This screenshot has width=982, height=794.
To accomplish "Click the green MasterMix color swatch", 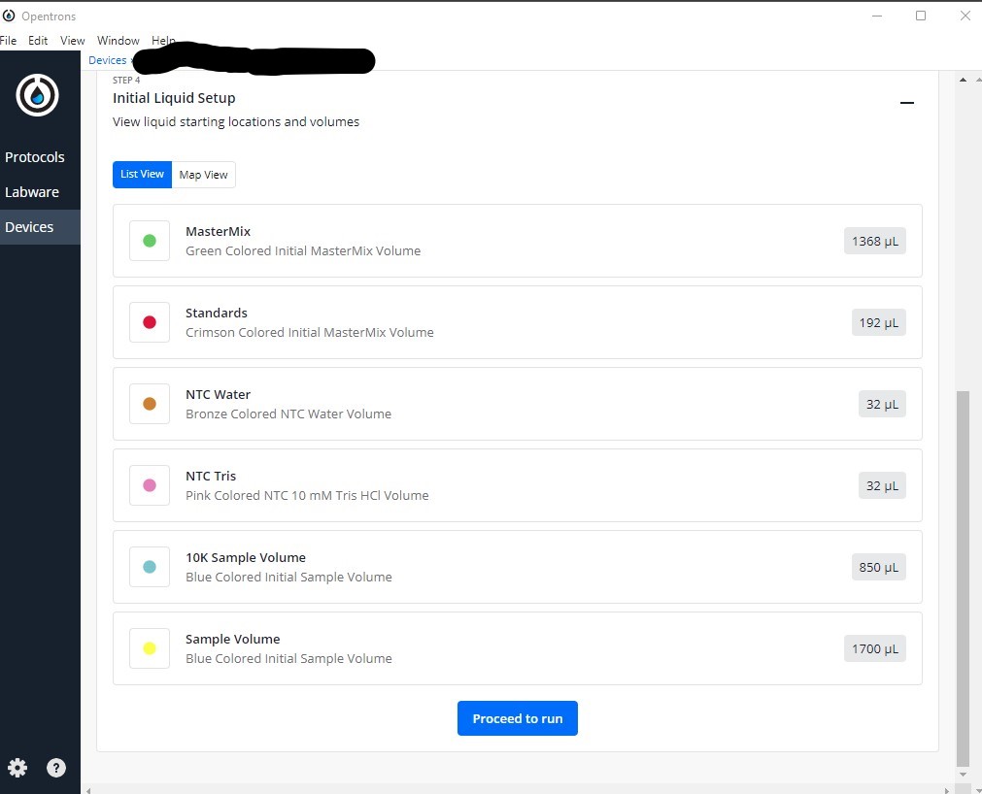I will point(149,241).
